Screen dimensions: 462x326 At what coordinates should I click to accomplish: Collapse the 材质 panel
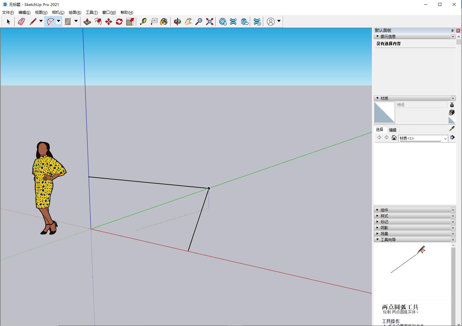377,98
